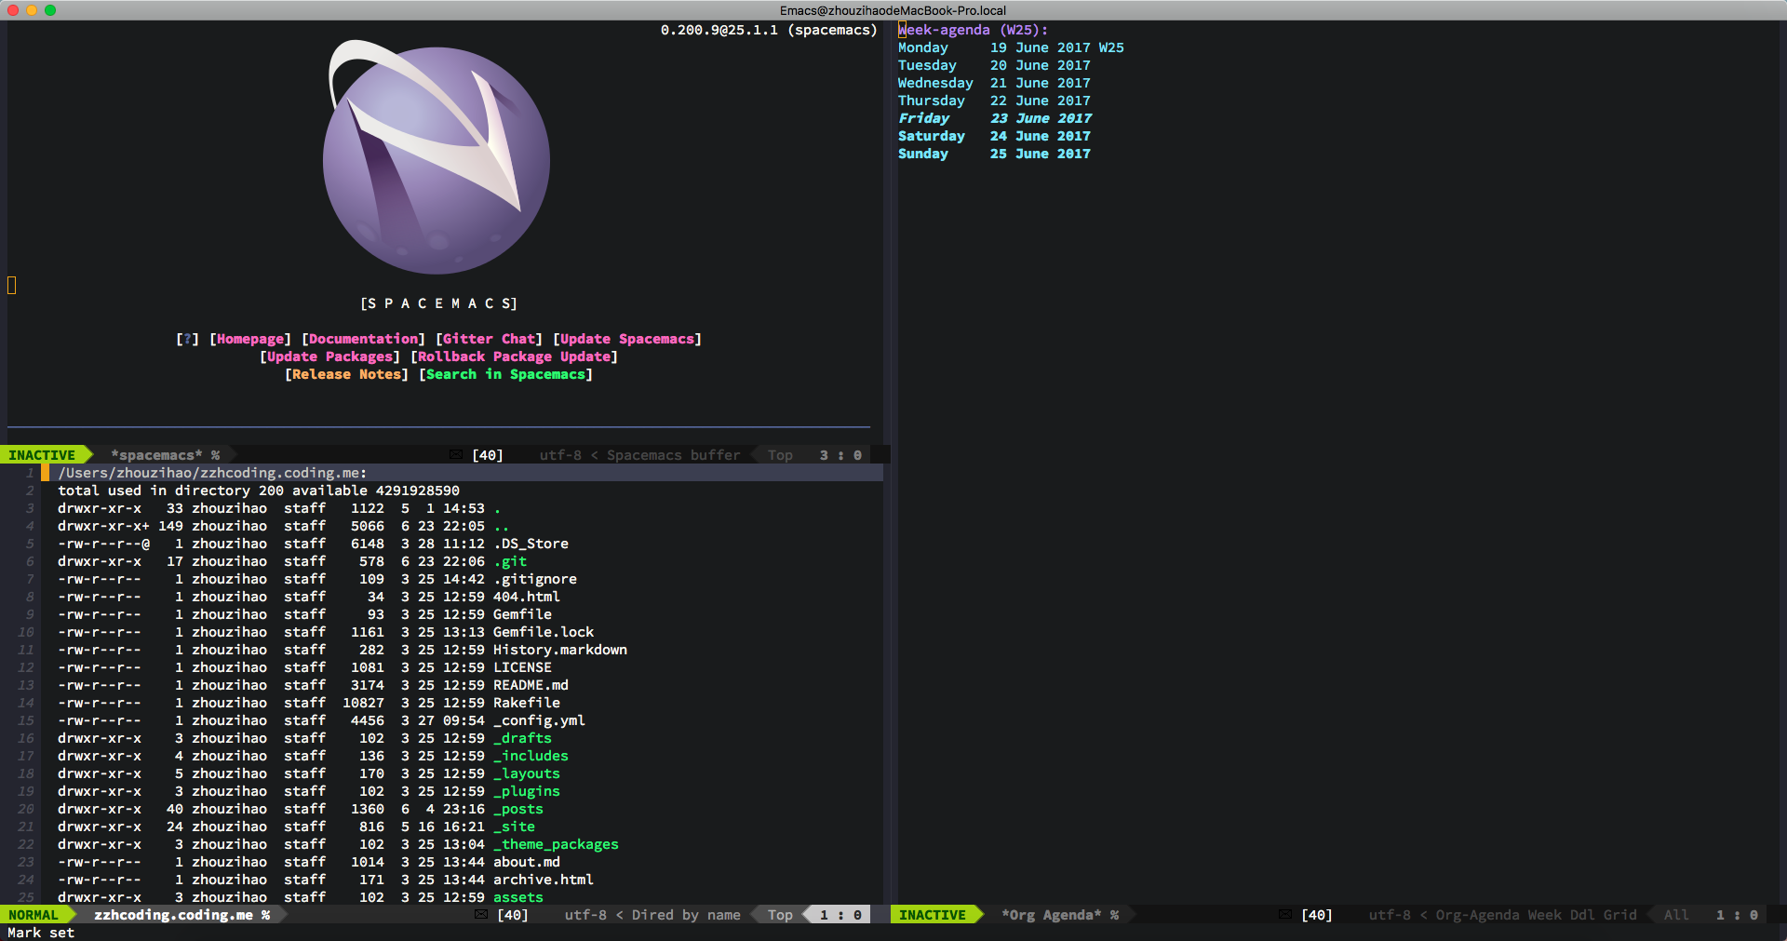Click the green macOS fullscreen window button
1787x941 pixels.
click(50, 10)
